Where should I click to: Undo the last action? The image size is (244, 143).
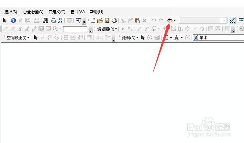tap(154, 20)
